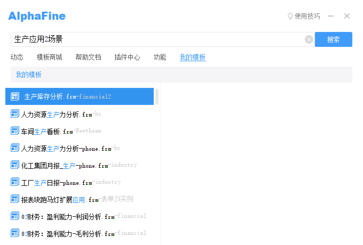Click the results list vertical scrollbar

point(157,96)
